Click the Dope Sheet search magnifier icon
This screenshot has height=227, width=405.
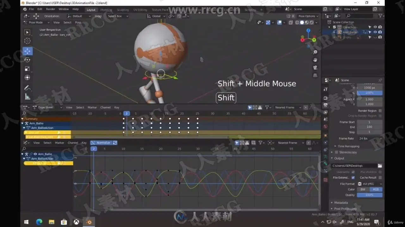point(24,113)
